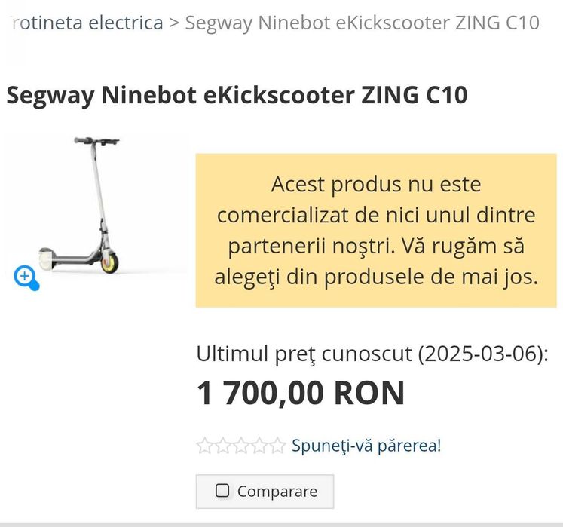Click the breadcrumb ZING C10 page entry
The height and width of the screenshot is (527, 563).
(362, 23)
